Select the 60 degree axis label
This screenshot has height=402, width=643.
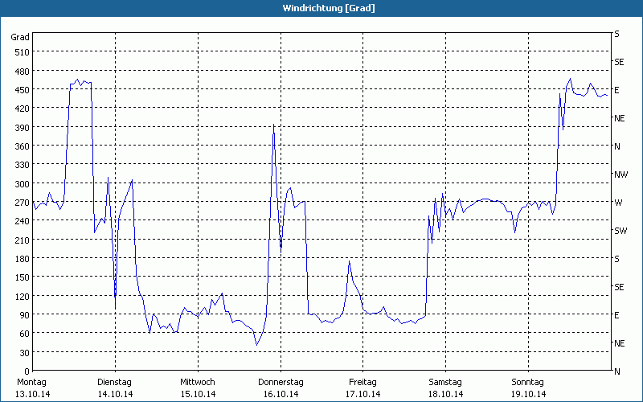pyautogui.click(x=25, y=334)
